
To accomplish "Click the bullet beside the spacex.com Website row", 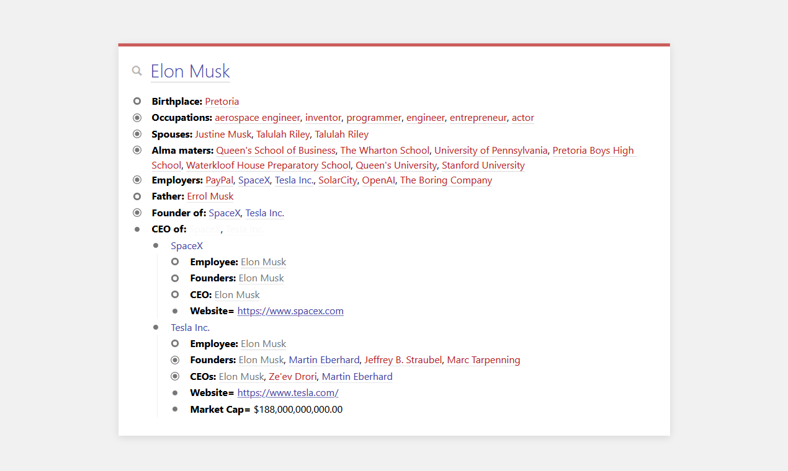I will (x=175, y=311).
